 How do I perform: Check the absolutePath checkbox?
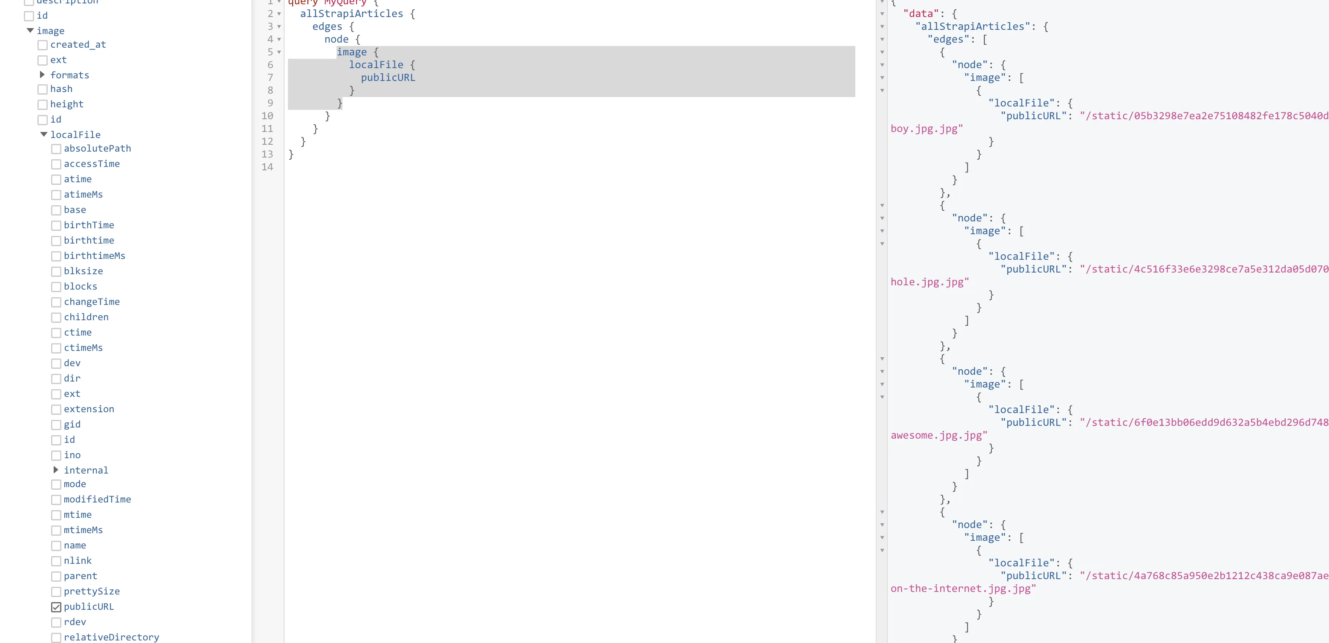[x=56, y=149]
